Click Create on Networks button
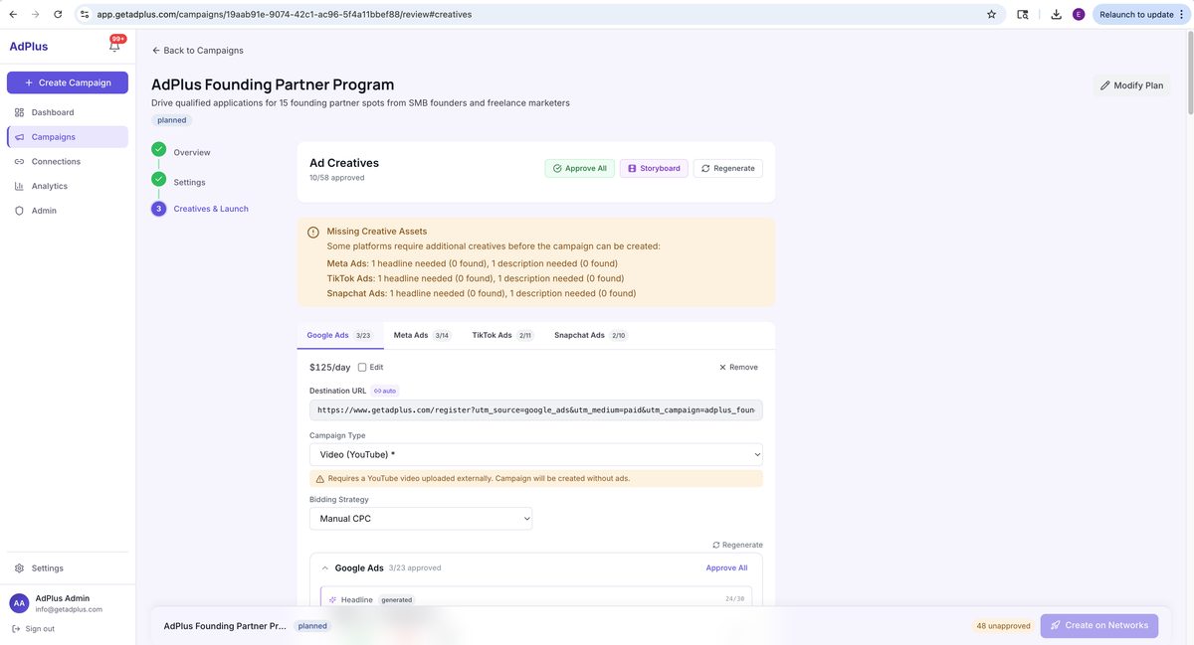Screen dimensions: 1194x645 (1099, 626)
